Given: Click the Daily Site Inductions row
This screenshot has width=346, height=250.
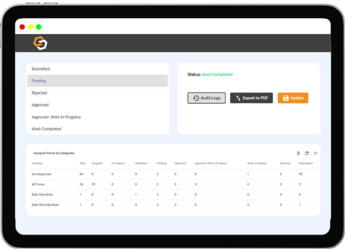Looking at the screenshot, I should pos(45,205).
